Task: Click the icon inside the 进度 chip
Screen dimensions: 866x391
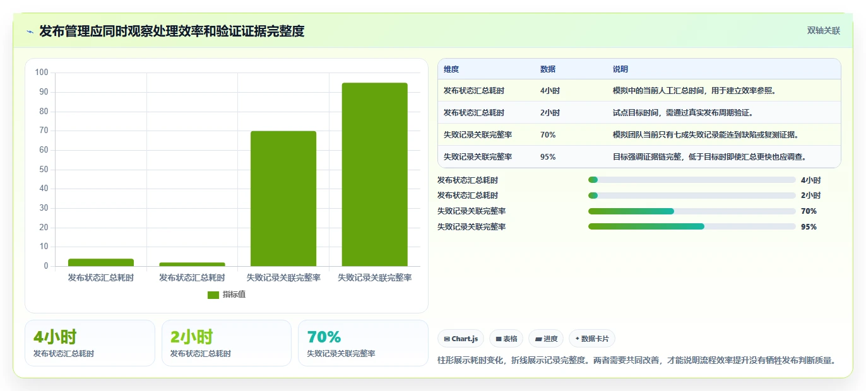Action: click(x=538, y=339)
